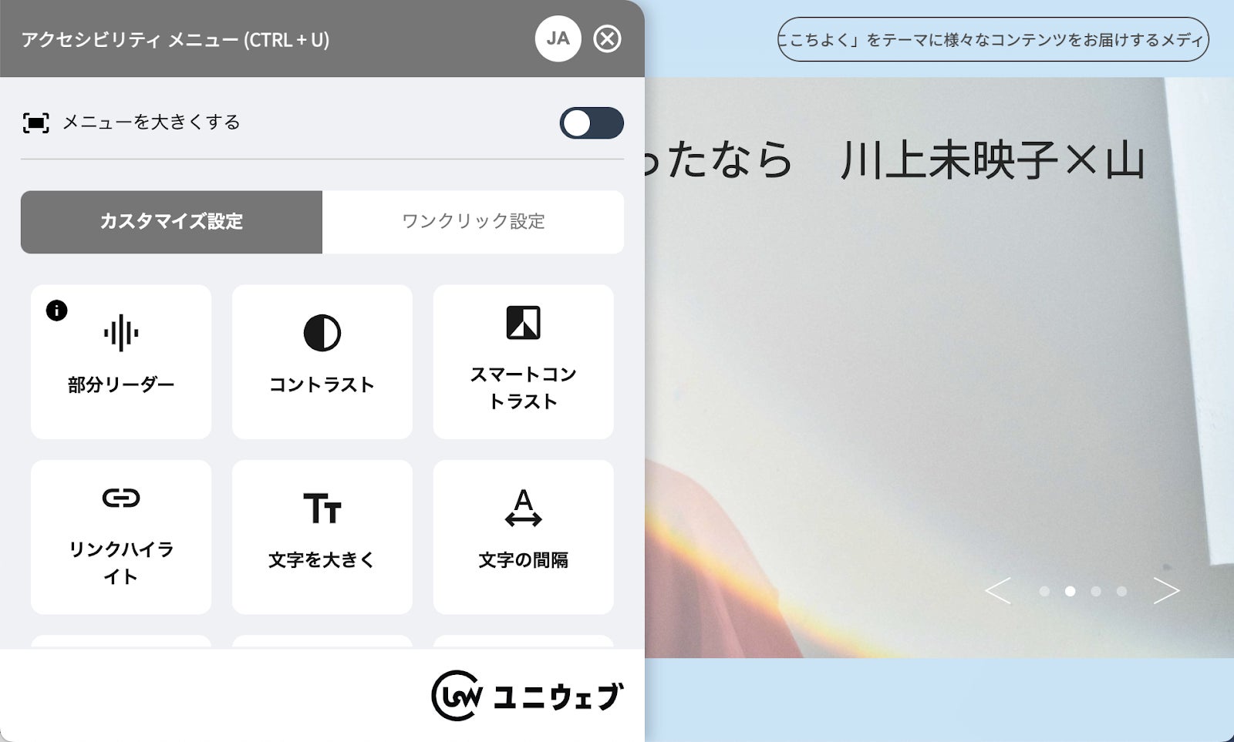
Task: Jump to the third carousel dot
Action: pyautogui.click(x=1096, y=592)
